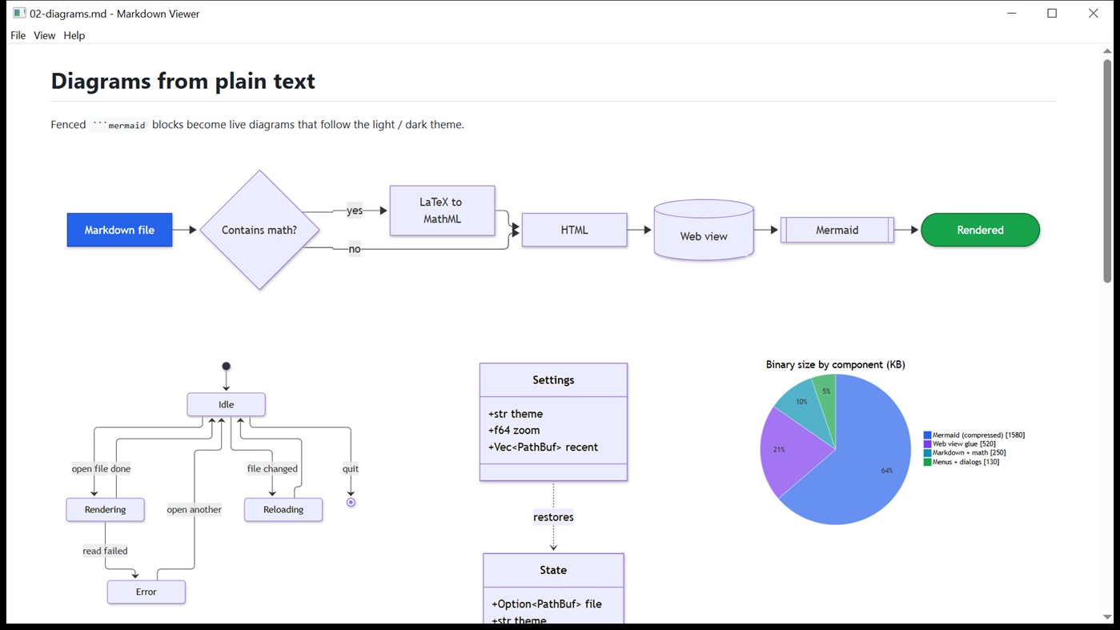The height and width of the screenshot is (630, 1120).
Task: Open the File menu
Action: point(18,35)
